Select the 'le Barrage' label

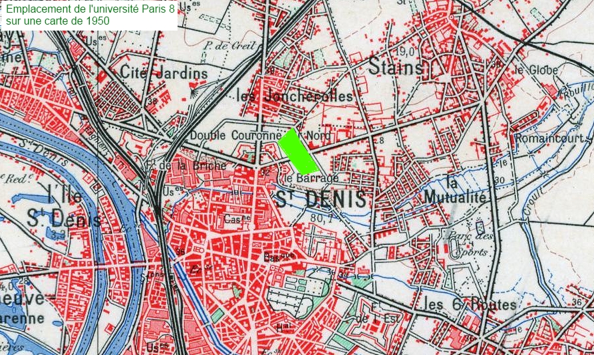(311, 177)
